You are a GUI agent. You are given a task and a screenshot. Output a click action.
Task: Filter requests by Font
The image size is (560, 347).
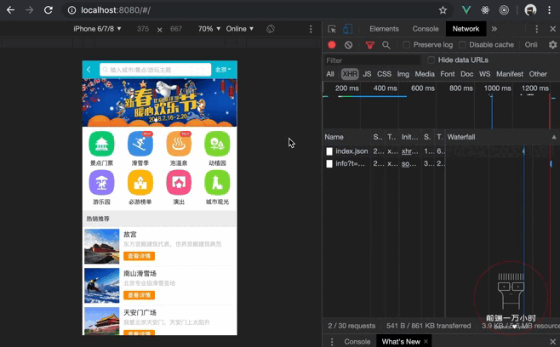click(x=448, y=74)
